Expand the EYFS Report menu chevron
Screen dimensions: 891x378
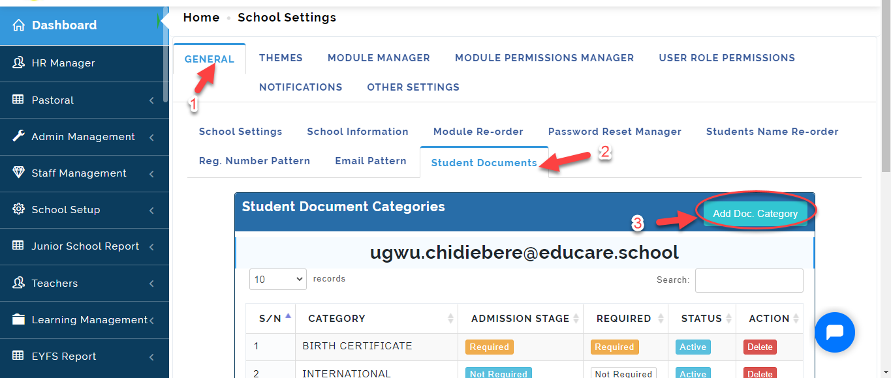point(151,357)
